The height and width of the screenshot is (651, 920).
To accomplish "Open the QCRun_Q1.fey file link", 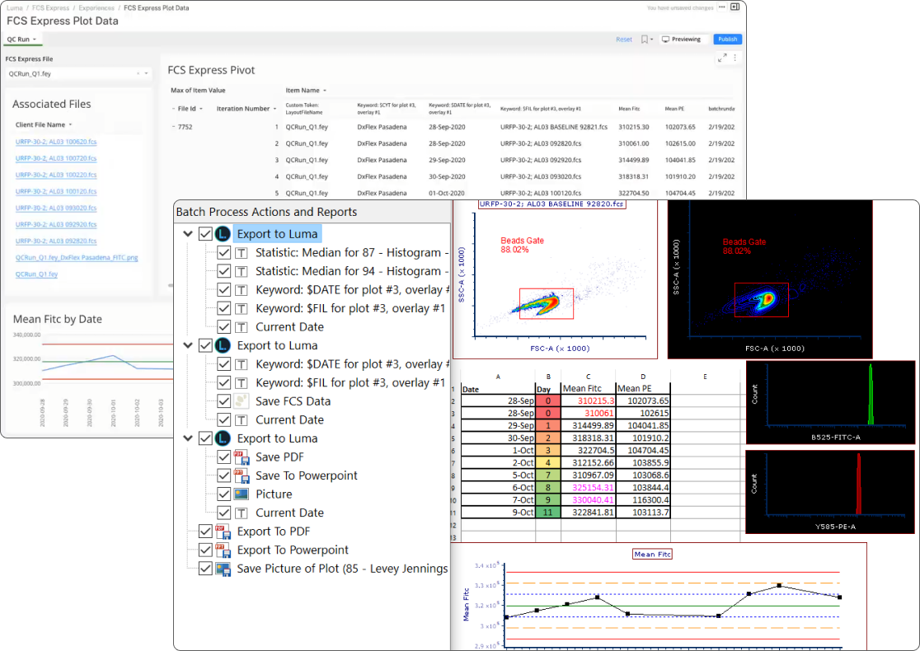I will (36, 274).
